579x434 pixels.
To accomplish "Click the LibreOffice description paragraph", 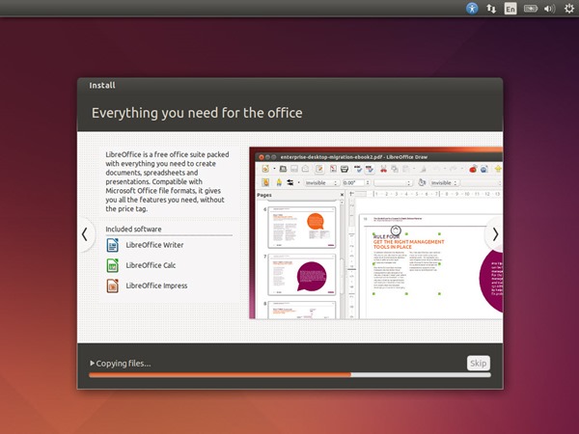I will (167, 181).
